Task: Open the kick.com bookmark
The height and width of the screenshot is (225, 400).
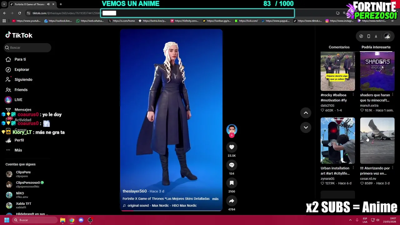Action: tap(246, 21)
